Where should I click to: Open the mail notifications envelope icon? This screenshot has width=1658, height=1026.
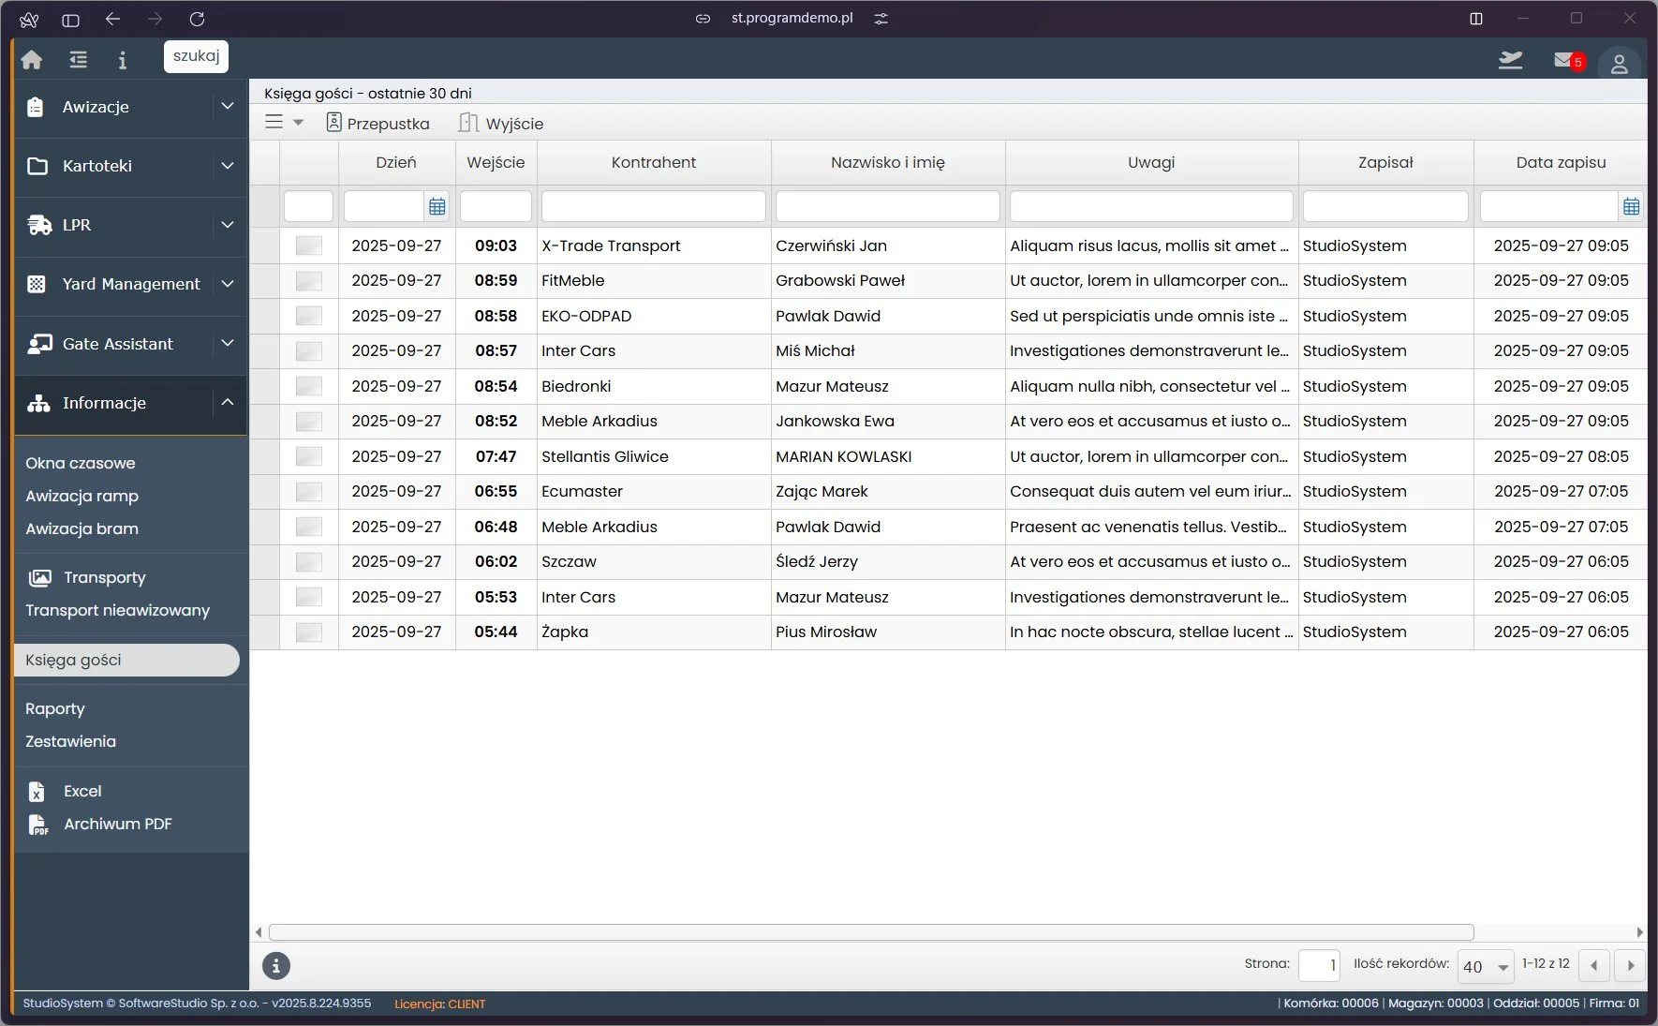[1564, 60]
